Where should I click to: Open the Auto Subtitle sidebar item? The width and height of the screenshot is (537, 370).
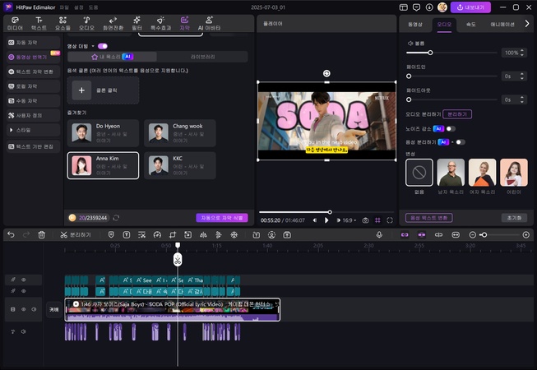pyautogui.click(x=33, y=43)
